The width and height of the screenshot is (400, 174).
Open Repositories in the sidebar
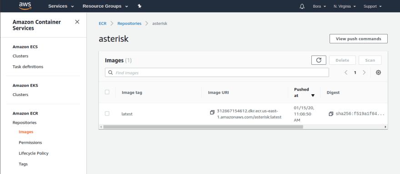[25, 123]
